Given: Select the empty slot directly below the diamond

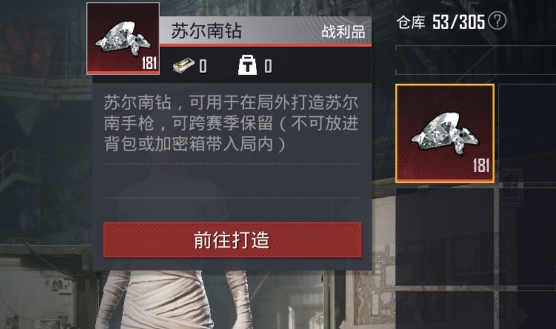Looking at the screenshot, I should point(445,236).
